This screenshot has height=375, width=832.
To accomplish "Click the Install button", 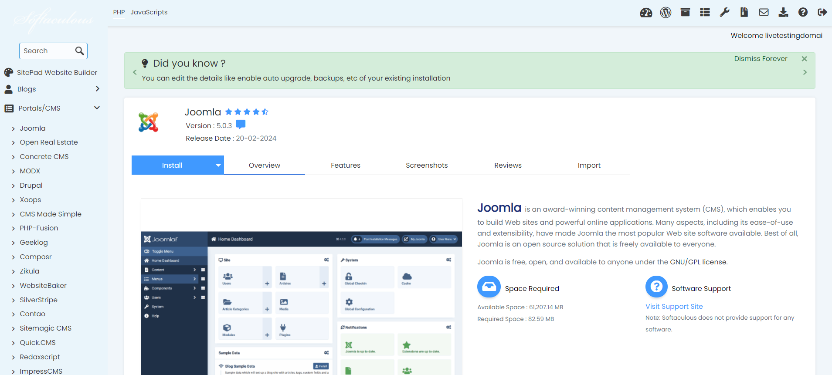I will pos(172,165).
